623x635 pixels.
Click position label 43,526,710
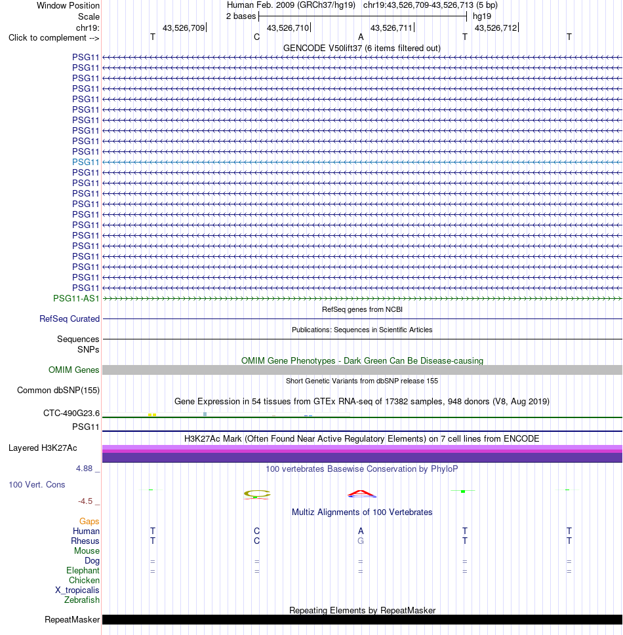pyautogui.click(x=288, y=28)
